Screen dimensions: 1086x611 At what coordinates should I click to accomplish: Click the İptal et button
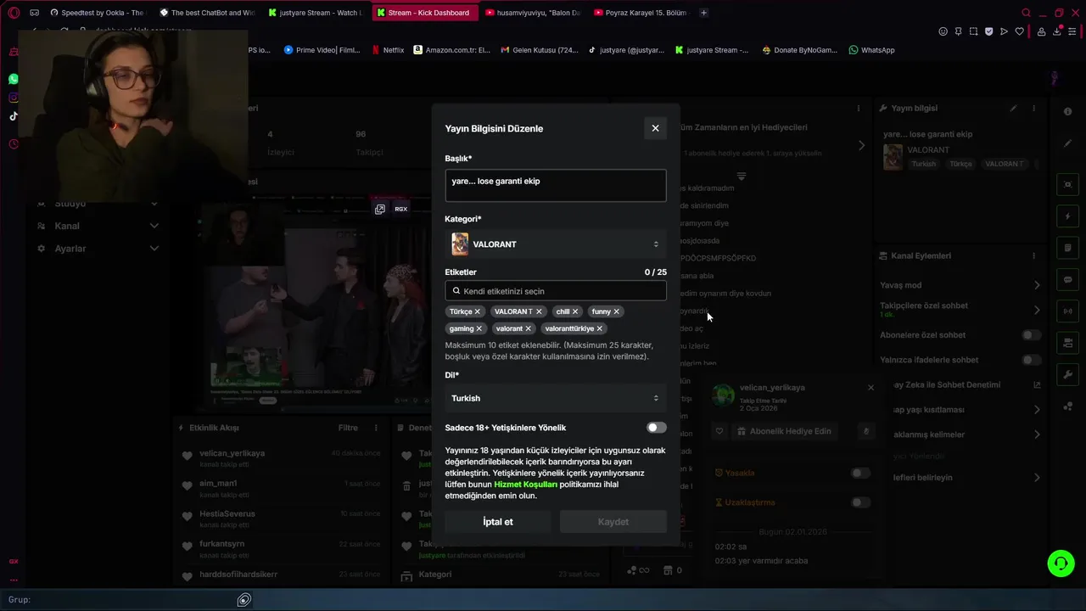[x=498, y=522]
